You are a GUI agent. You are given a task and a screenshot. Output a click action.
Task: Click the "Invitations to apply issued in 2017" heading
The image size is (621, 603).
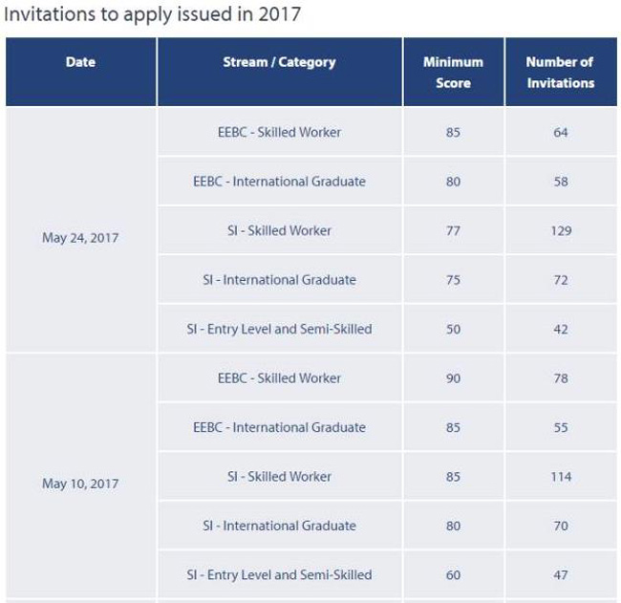pos(153,14)
